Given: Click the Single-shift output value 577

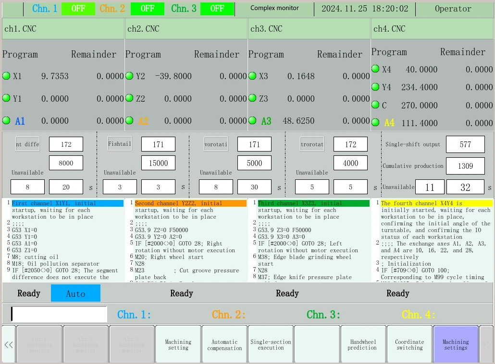Looking at the screenshot, I should pos(465,144).
